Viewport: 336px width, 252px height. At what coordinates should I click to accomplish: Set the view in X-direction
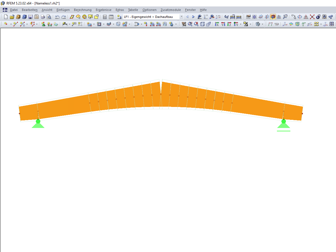(217, 24)
